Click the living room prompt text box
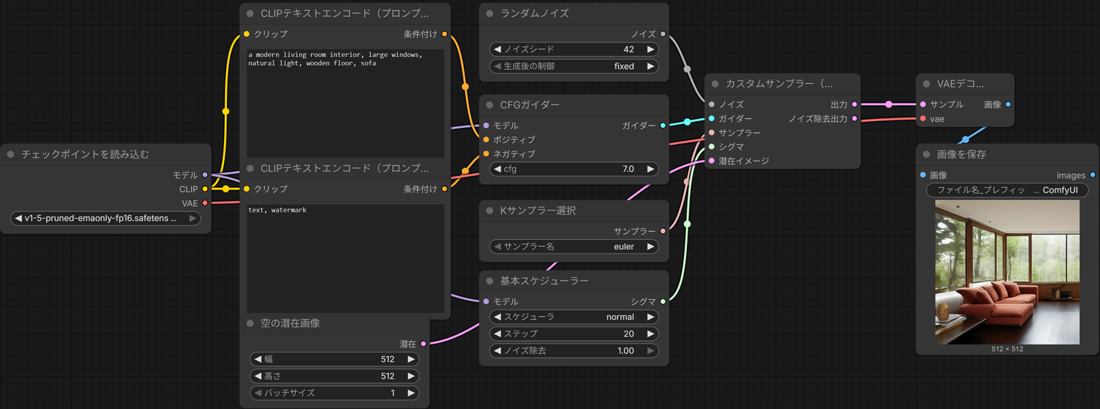The image size is (1100, 409). click(345, 103)
